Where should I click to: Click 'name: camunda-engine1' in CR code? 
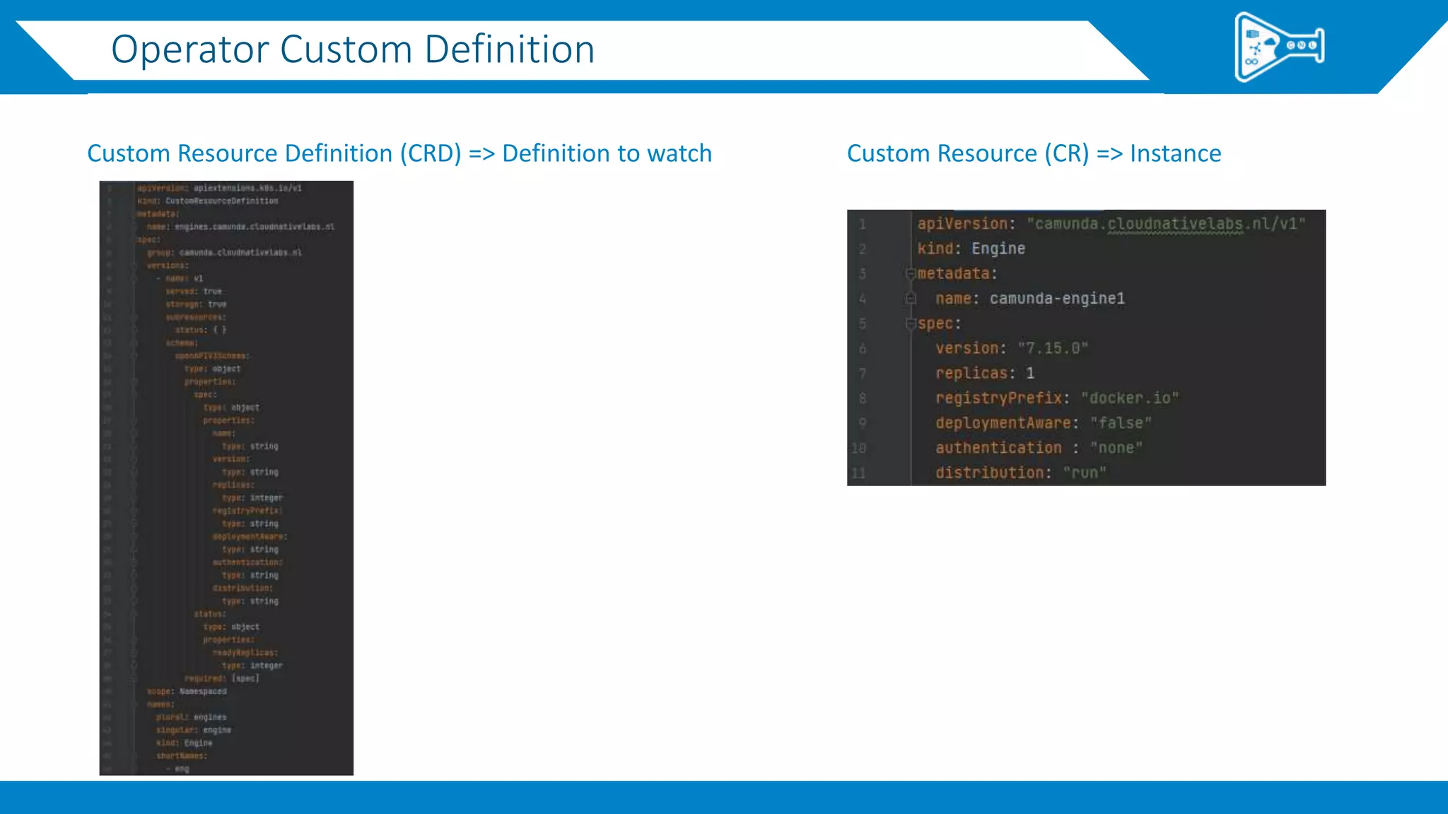coord(1030,299)
